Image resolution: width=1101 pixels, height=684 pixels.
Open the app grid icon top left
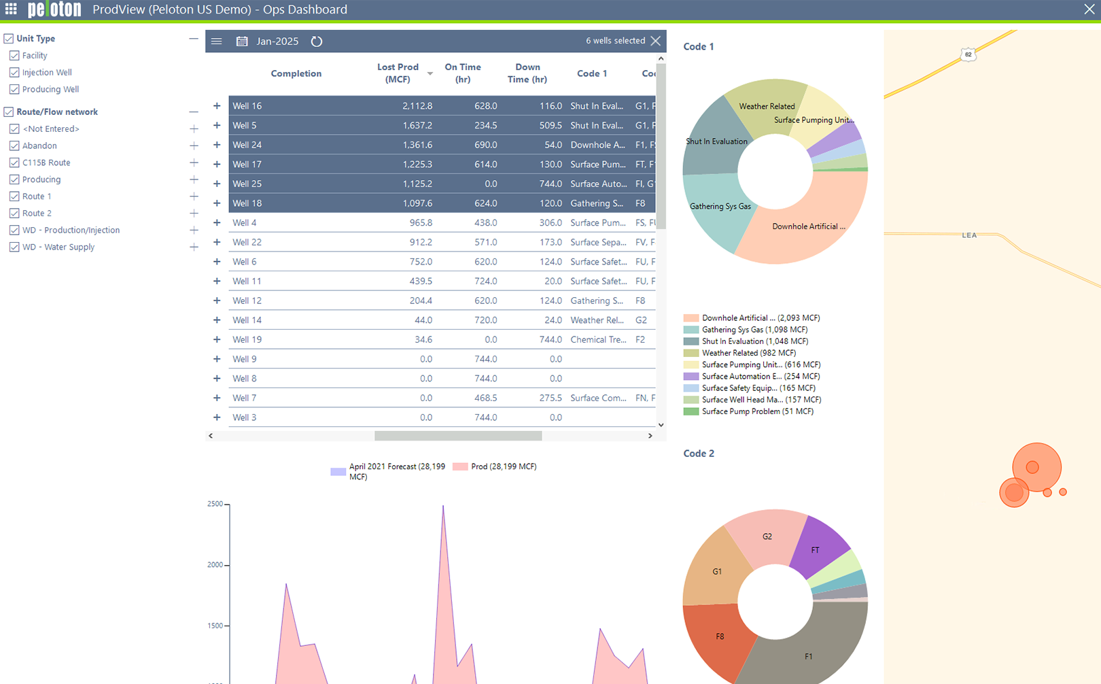click(x=10, y=9)
